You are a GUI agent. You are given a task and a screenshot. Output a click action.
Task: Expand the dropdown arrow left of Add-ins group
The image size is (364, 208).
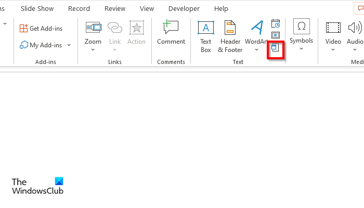click(5, 24)
